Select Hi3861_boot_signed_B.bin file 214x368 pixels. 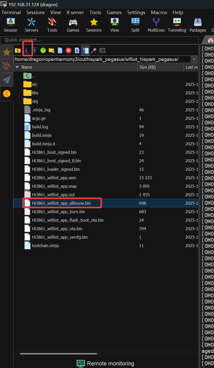[106, 161]
